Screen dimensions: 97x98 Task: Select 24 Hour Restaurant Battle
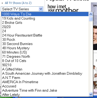[45, 35]
